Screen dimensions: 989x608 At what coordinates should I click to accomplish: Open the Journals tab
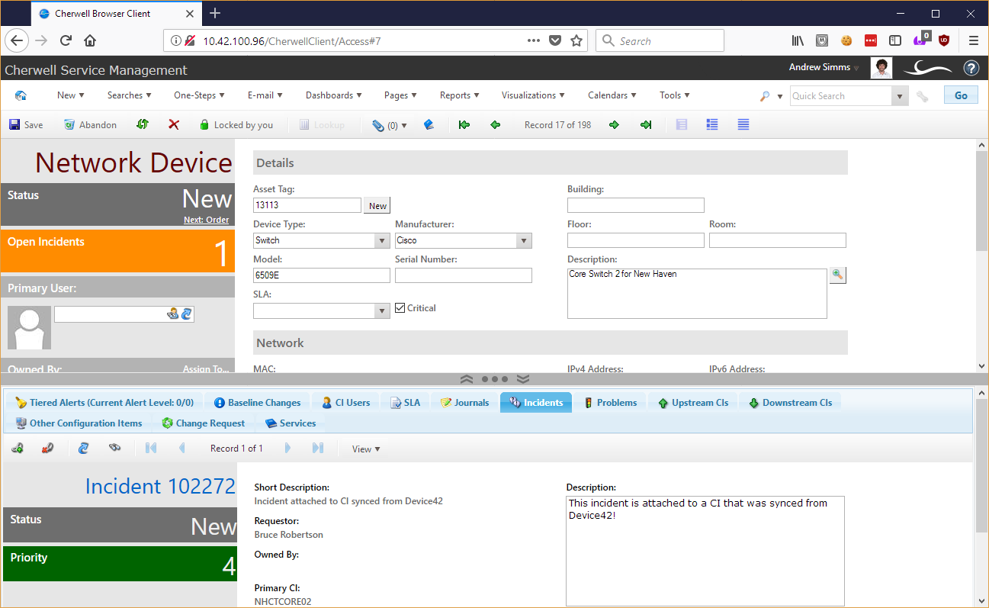(x=464, y=403)
